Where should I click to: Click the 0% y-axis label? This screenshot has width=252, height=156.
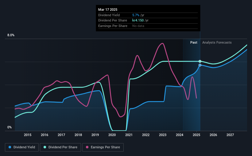pos(10,127)
